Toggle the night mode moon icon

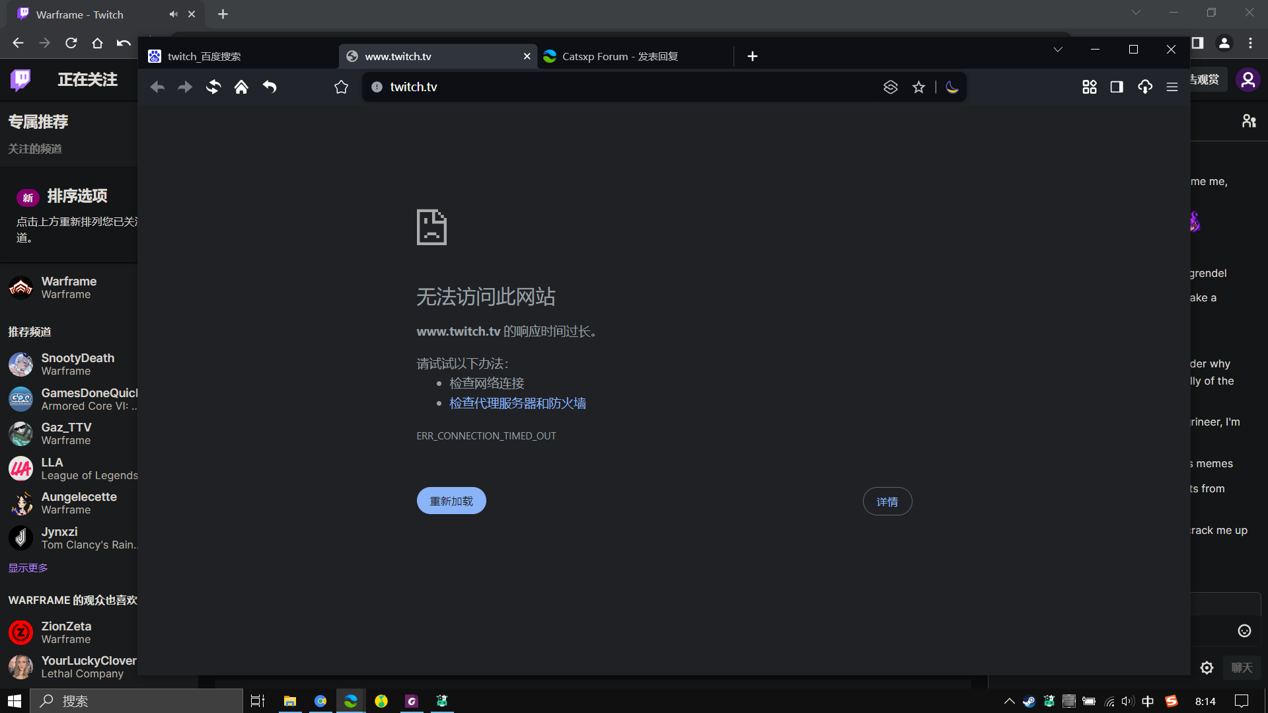(x=952, y=87)
